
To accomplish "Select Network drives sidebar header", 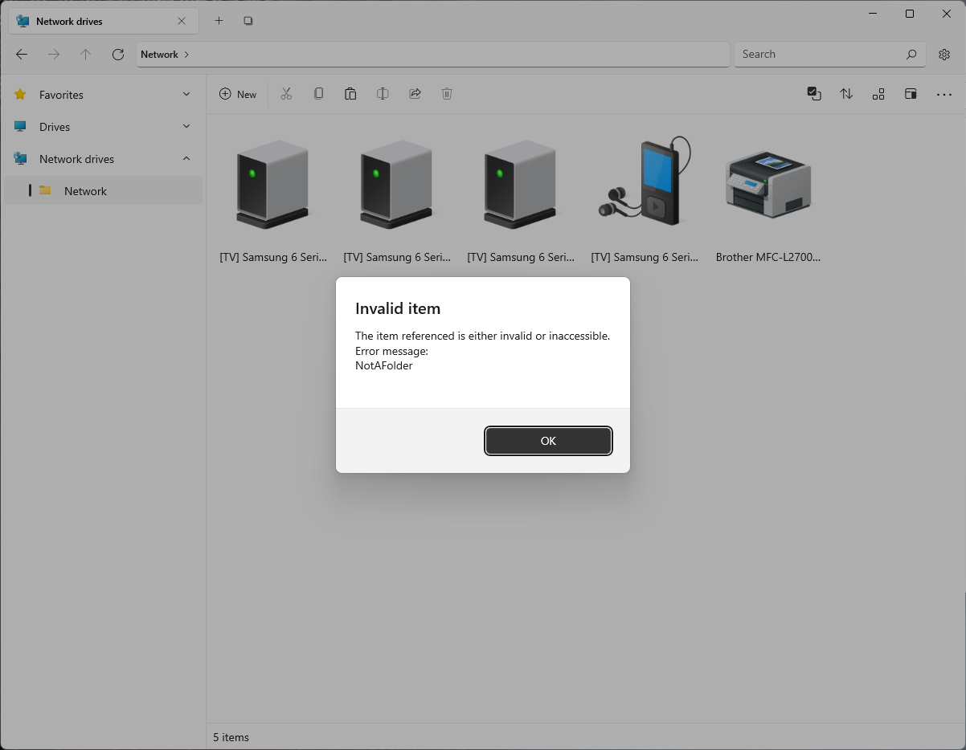I will [103, 159].
